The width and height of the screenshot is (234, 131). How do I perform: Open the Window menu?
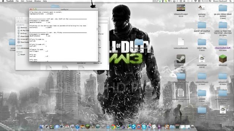point(38,1)
